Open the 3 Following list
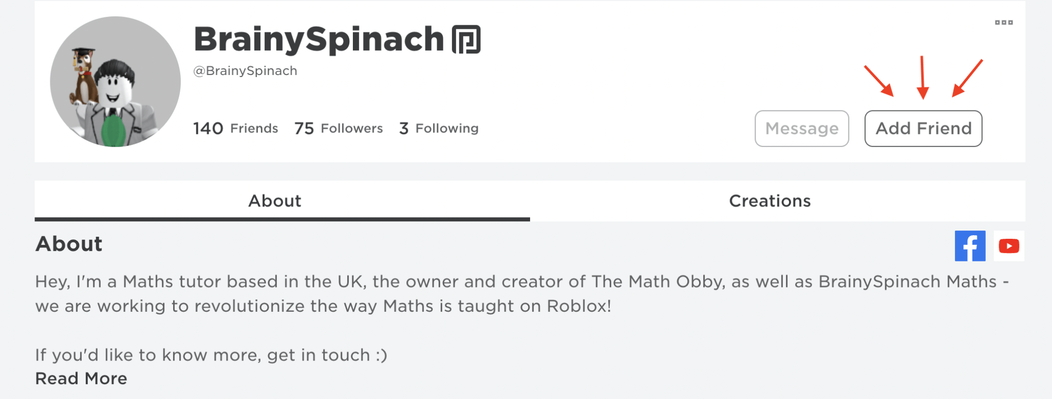 (439, 128)
